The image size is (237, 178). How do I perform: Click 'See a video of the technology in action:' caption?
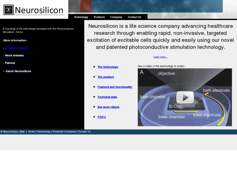[x=161, y=66]
